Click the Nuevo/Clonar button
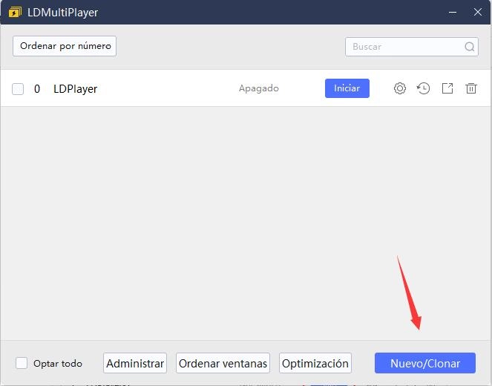The image size is (492, 386). click(x=425, y=363)
